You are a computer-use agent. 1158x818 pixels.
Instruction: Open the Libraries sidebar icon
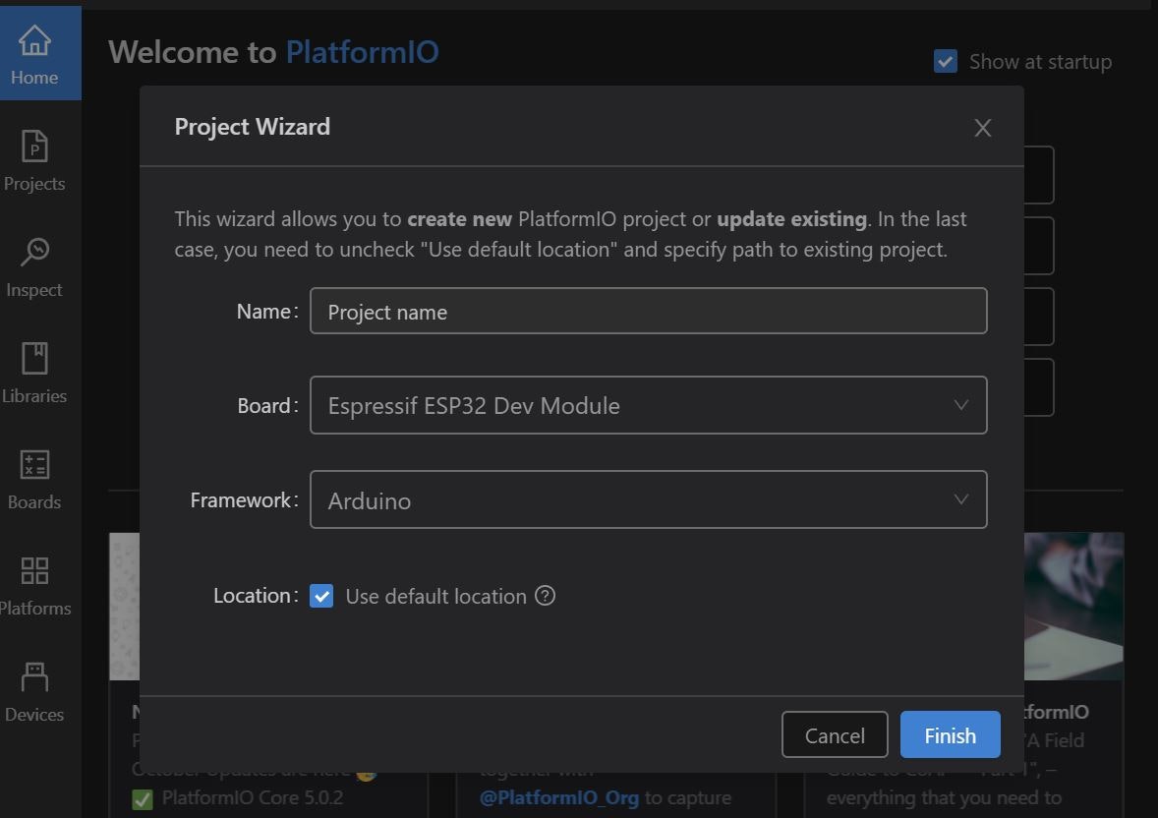(34, 373)
